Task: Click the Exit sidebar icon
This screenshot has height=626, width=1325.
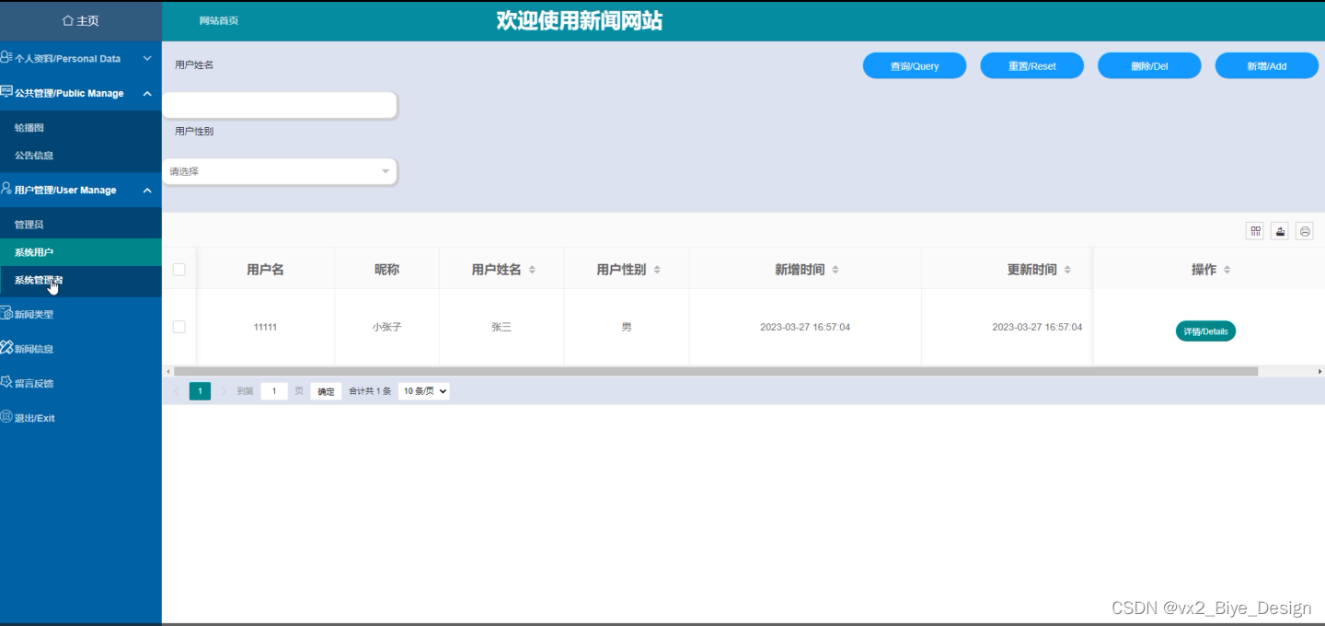Action: tap(6, 417)
